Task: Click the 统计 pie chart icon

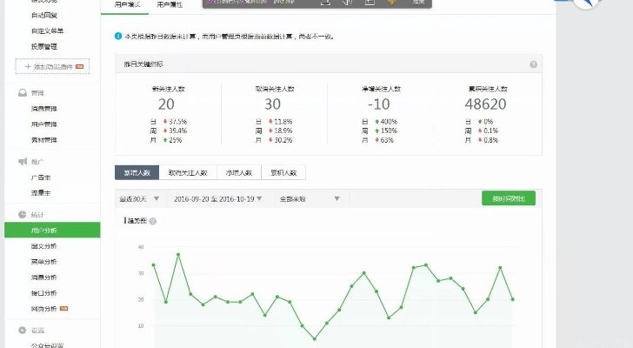Action: (x=23, y=214)
